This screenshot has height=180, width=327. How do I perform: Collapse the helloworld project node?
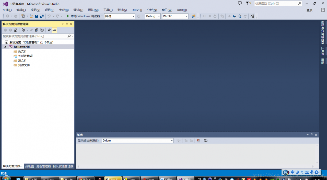[5, 47]
